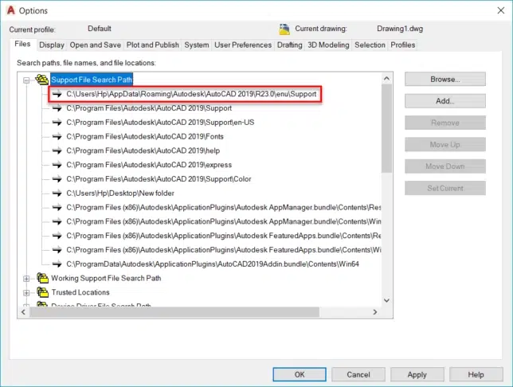The height and width of the screenshot is (387, 513).
Task: Expand the Working Support File Search Path node
Action: coord(26,279)
